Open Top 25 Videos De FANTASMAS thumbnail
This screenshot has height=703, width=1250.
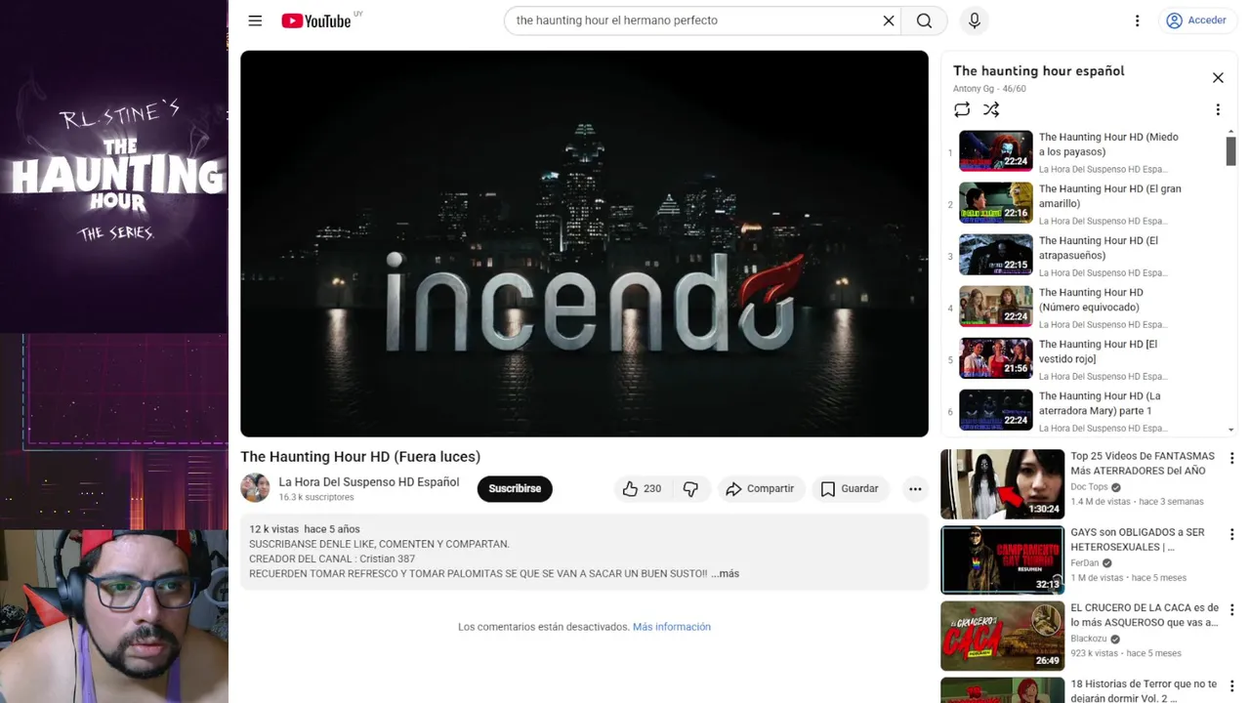click(1002, 484)
